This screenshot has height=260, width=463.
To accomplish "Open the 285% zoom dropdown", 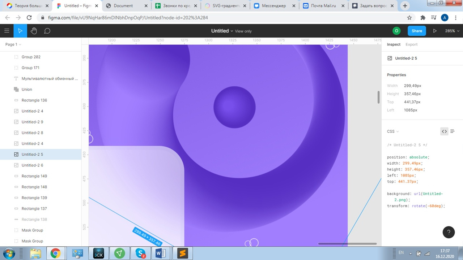I will click(x=453, y=31).
